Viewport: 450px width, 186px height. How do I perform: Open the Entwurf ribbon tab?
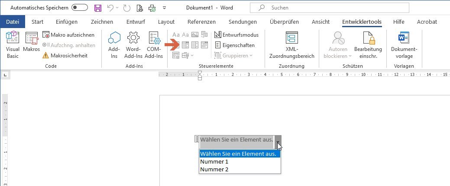pos(136,22)
